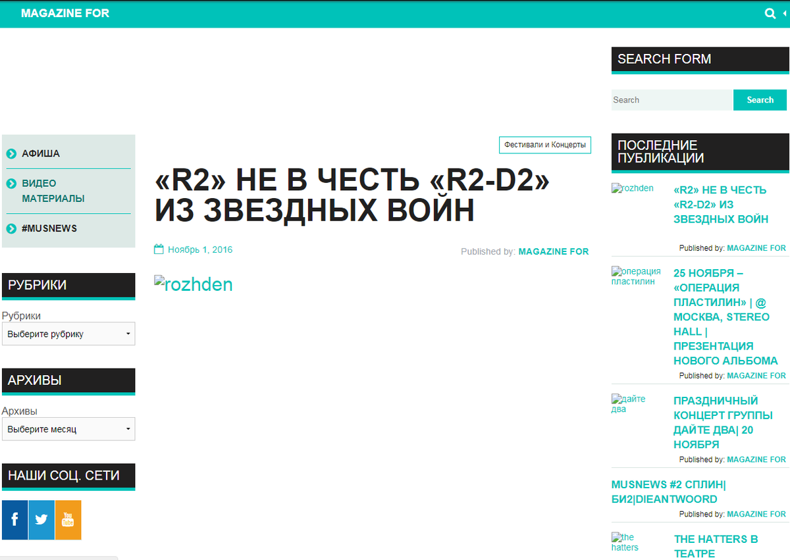Click MAGAZINE FOR author link under article title
Image resolution: width=790 pixels, height=560 pixels.
(x=554, y=251)
